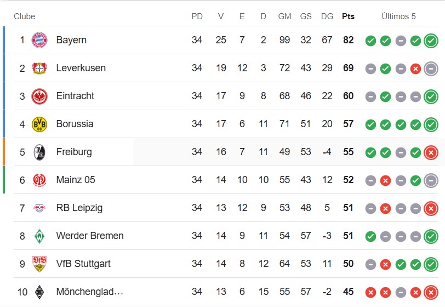Select the Pts column header
The image size is (445, 307).
(348, 16)
